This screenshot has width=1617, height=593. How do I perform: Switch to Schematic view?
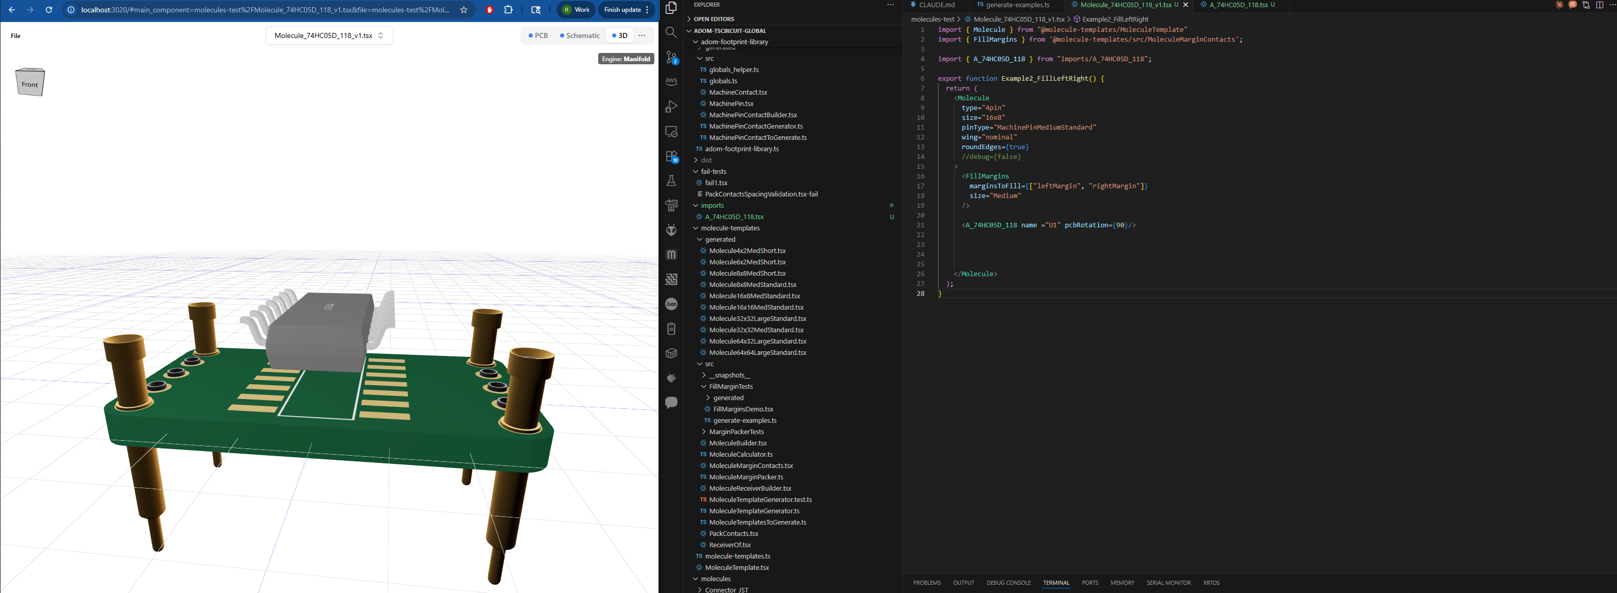pos(580,35)
